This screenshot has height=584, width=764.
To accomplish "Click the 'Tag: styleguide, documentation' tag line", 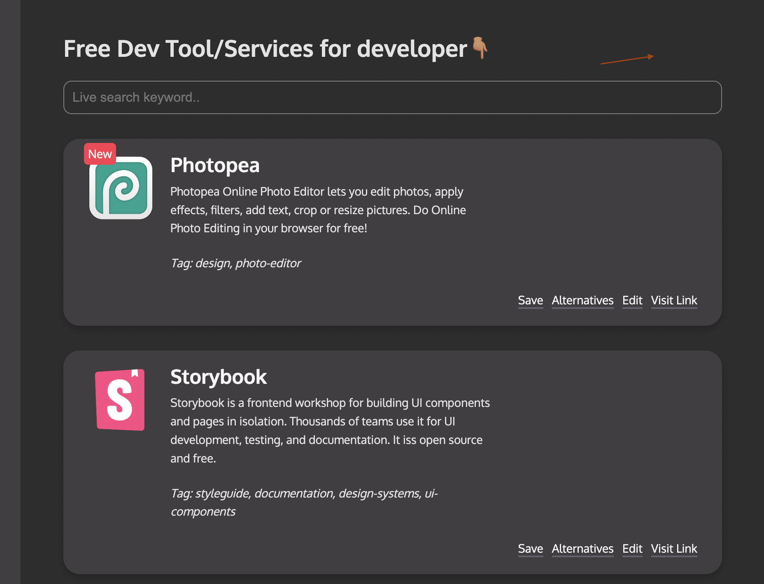I will [x=304, y=502].
